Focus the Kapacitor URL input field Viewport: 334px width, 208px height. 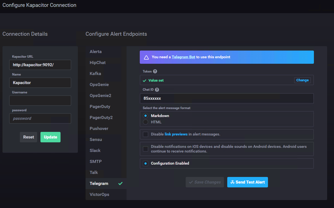(40, 65)
